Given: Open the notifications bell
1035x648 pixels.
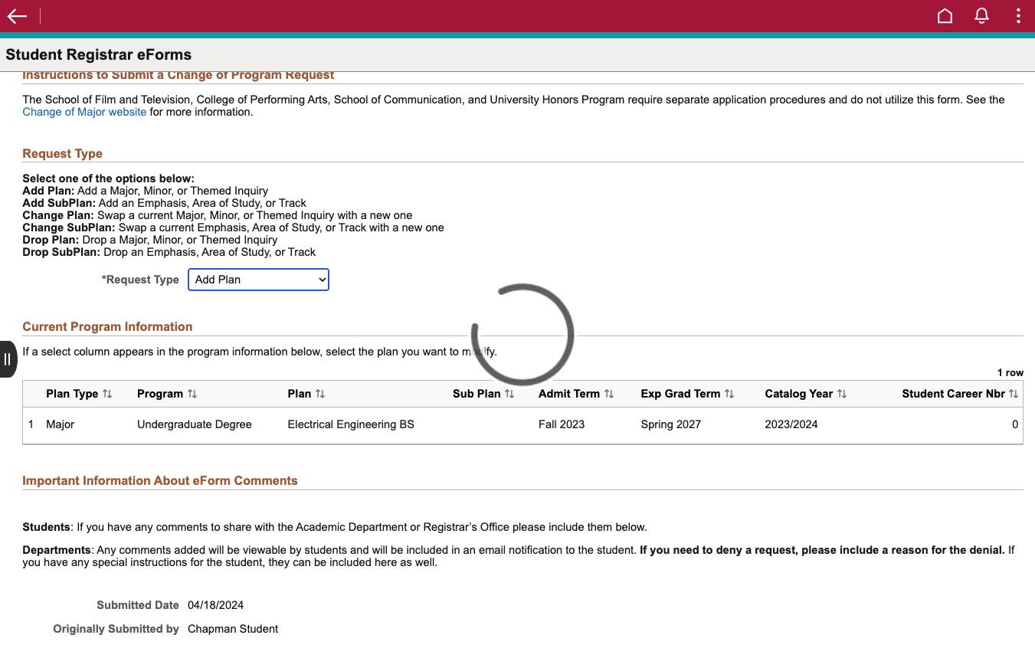Looking at the screenshot, I should [x=982, y=16].
